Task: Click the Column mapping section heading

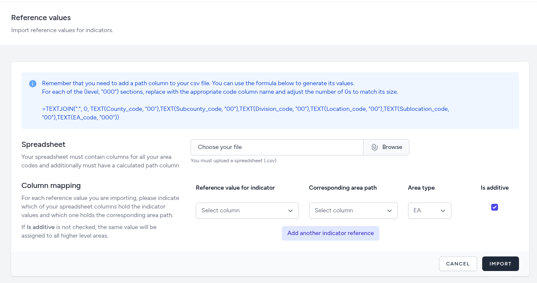Action: pyautogui.click(x=51, y=186)
